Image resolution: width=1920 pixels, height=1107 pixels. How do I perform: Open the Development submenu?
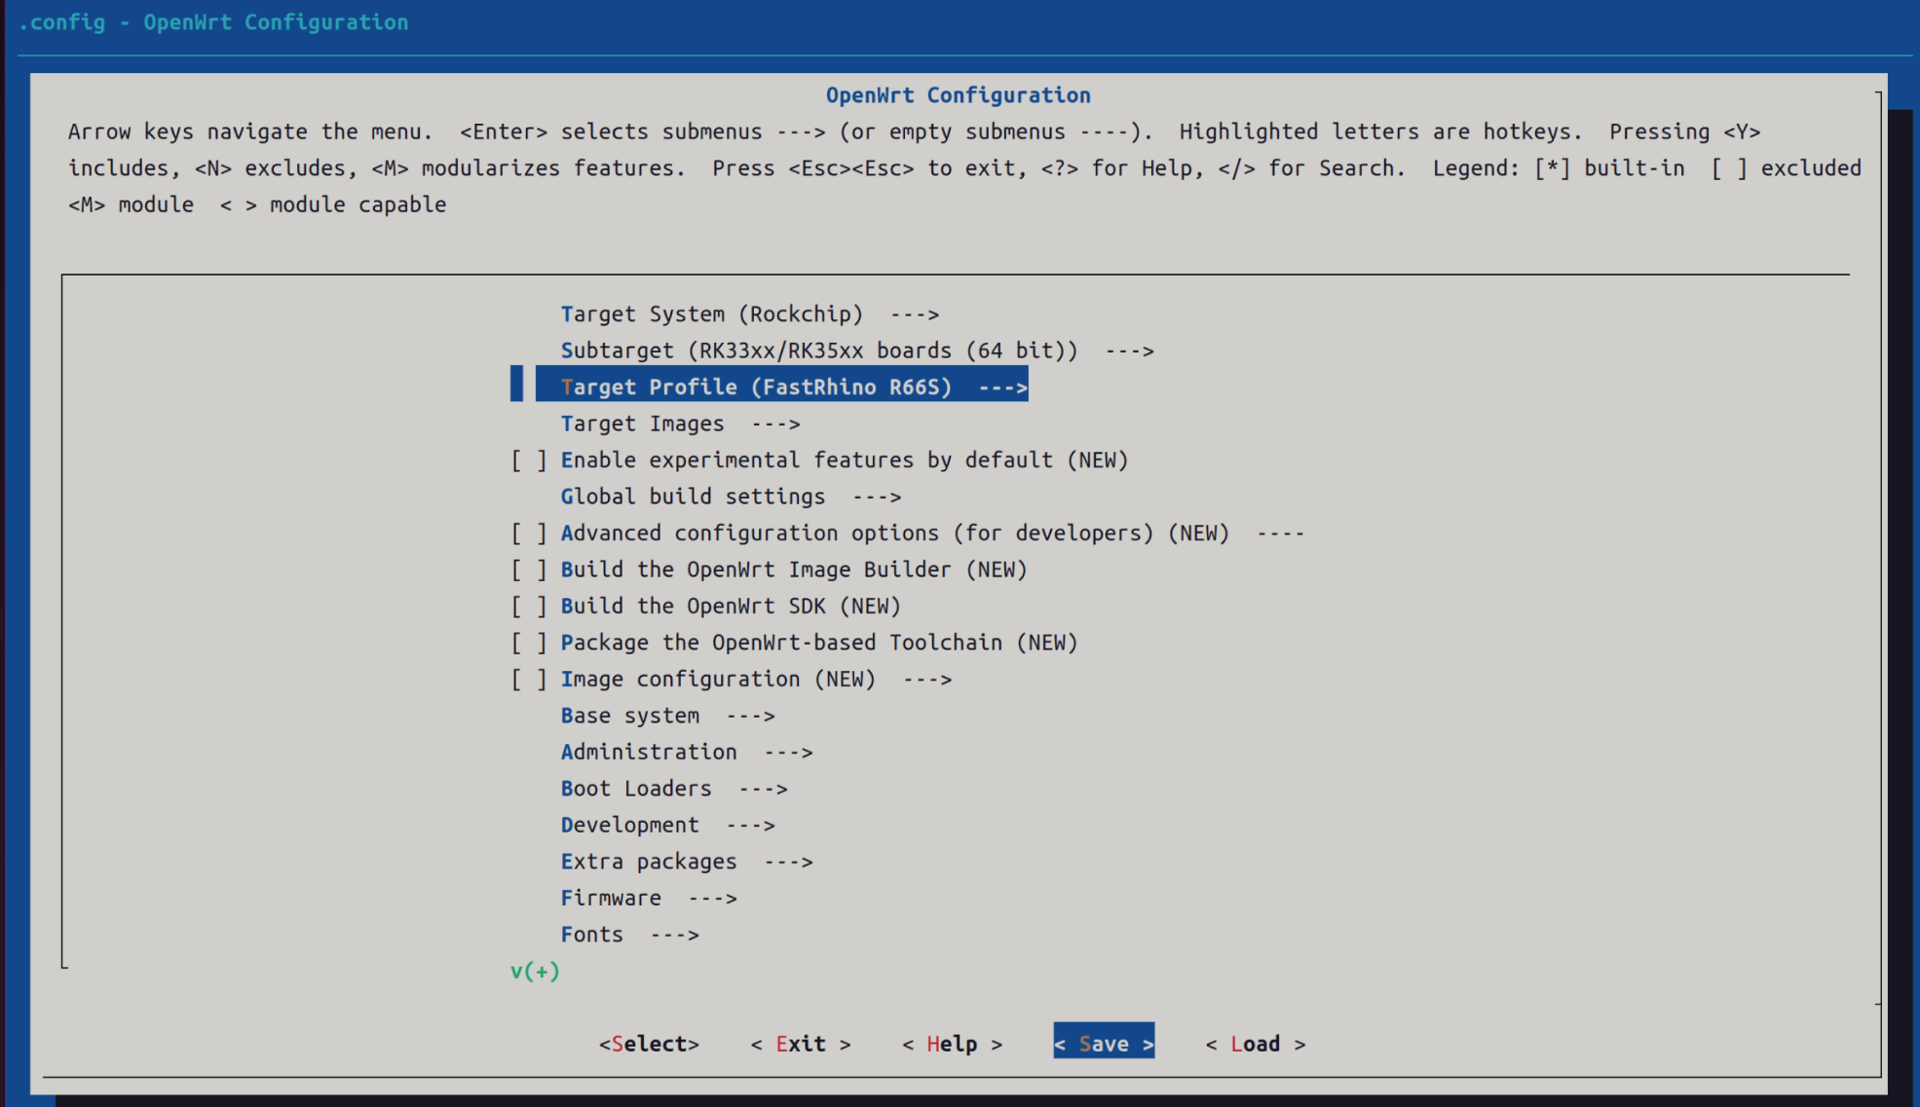pyautogui.click(x=667, y=826)
